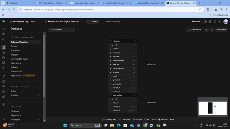Open Migrations under Platform
This screenshot has width=230, height=129.
(16, 115)
